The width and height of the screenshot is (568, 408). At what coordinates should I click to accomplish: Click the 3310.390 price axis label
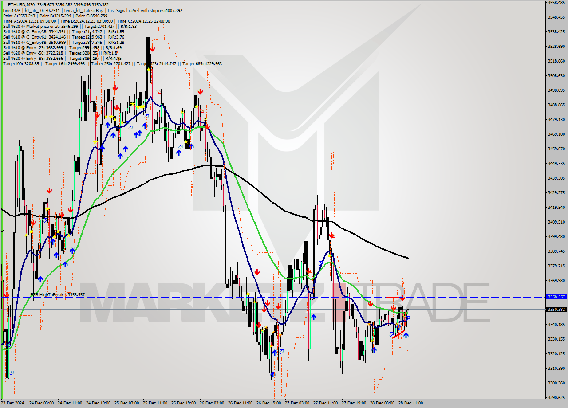(x=556, y=368)
